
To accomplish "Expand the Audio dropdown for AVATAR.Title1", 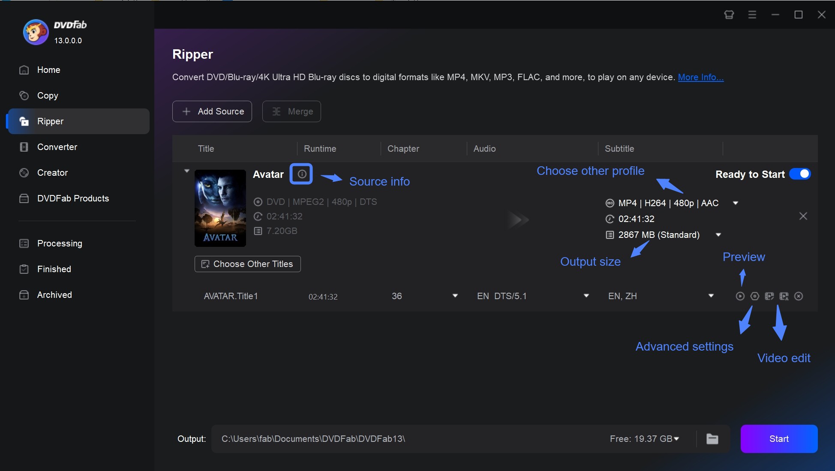I will 586,296.
